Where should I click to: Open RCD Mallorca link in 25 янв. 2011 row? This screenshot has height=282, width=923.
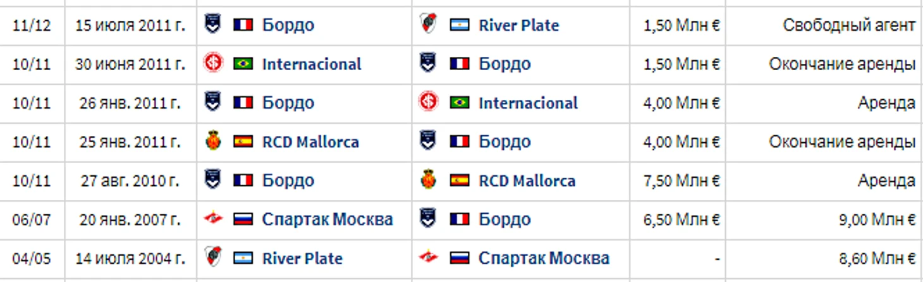coord(310,142)
